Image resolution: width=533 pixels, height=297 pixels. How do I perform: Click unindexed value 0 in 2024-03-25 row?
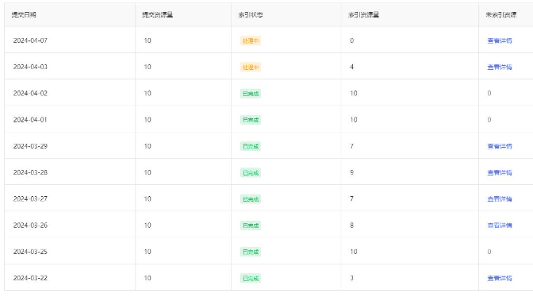(x=489, y=252)
